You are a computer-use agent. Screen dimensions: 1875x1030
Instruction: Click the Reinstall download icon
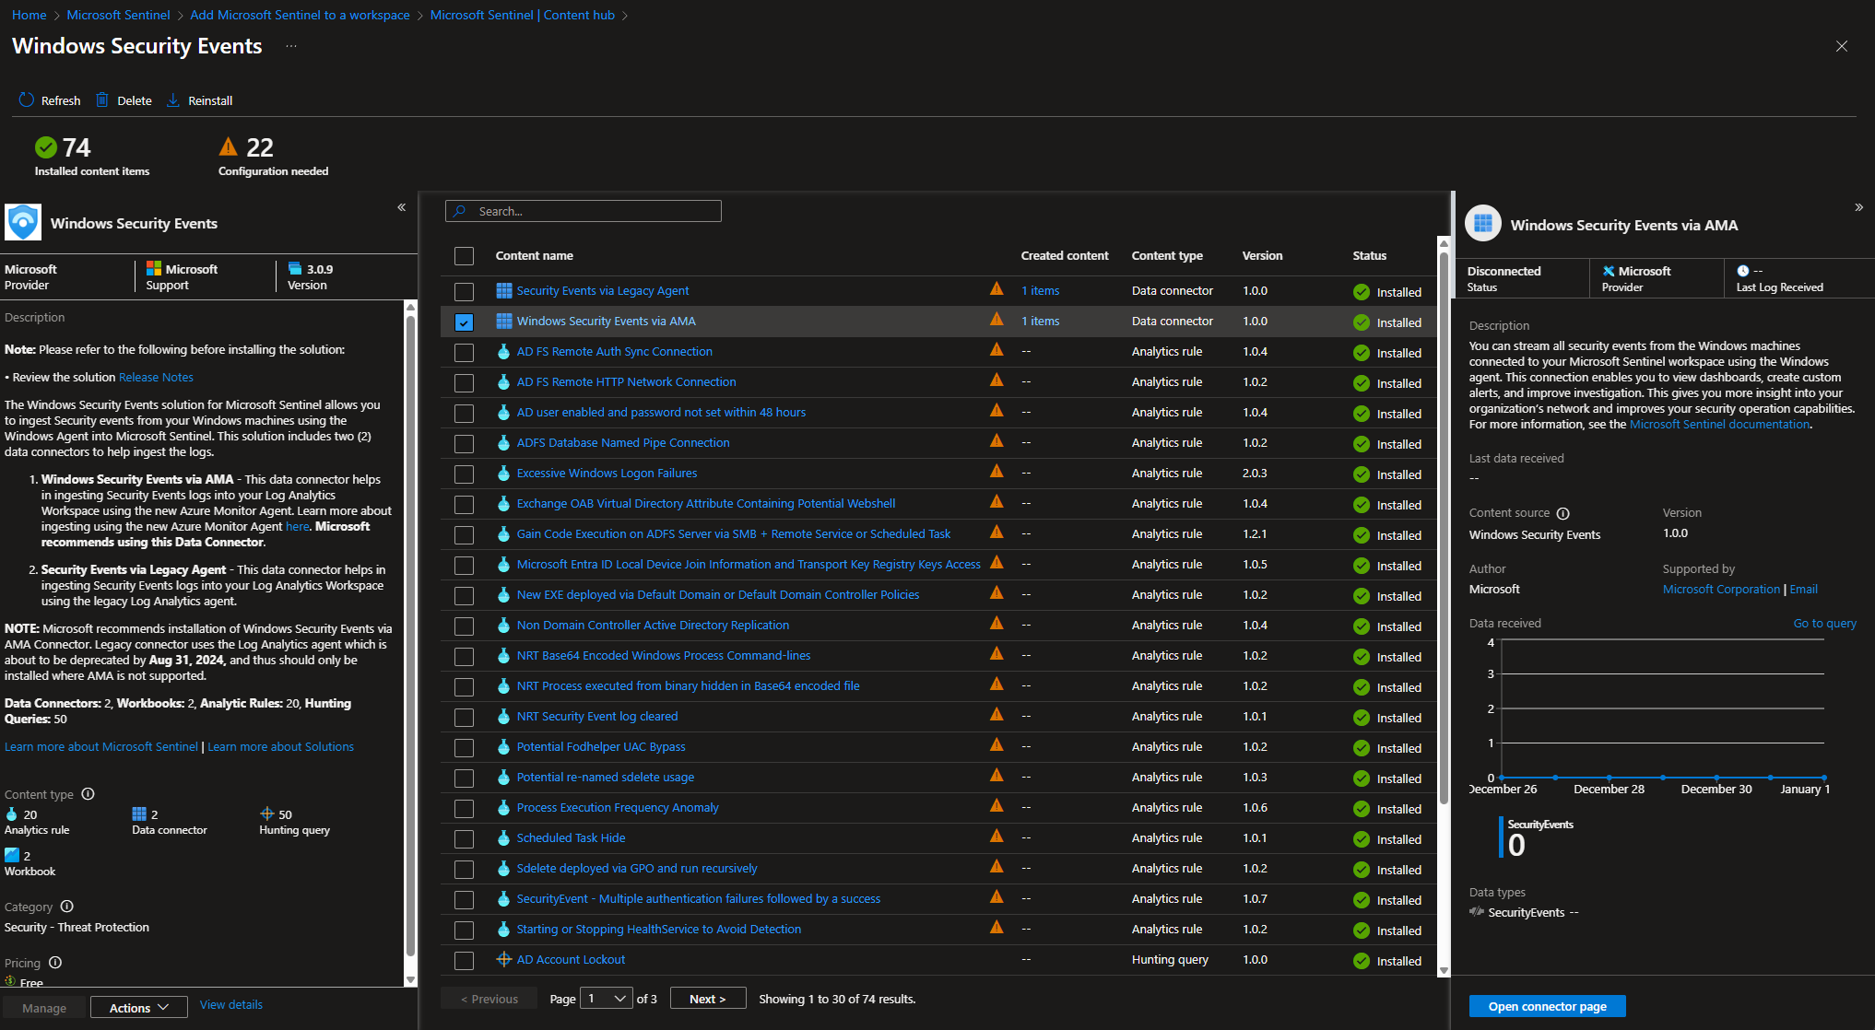pyautogui.click(x=173, y=100)
